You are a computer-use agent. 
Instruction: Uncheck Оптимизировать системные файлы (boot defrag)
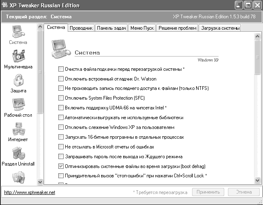(x=61, y=166)
